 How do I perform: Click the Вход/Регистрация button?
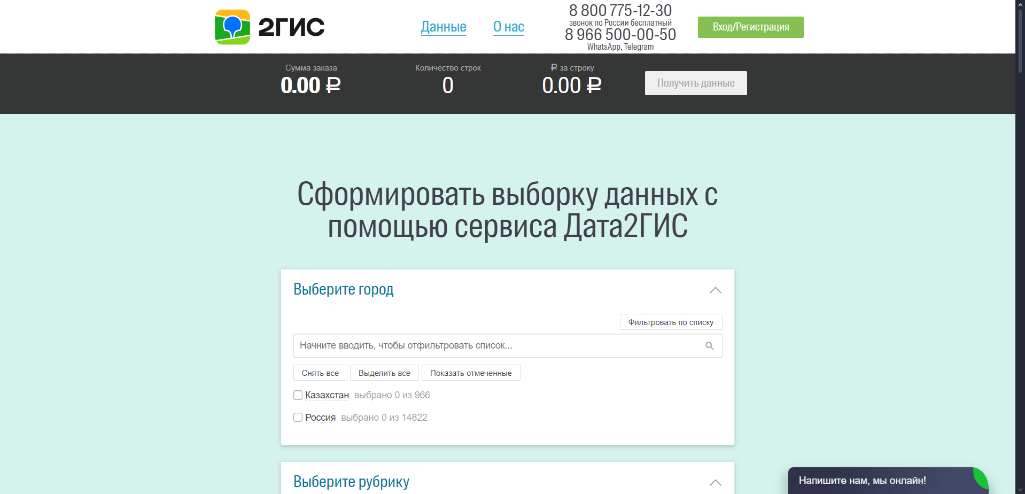(751, 27)
